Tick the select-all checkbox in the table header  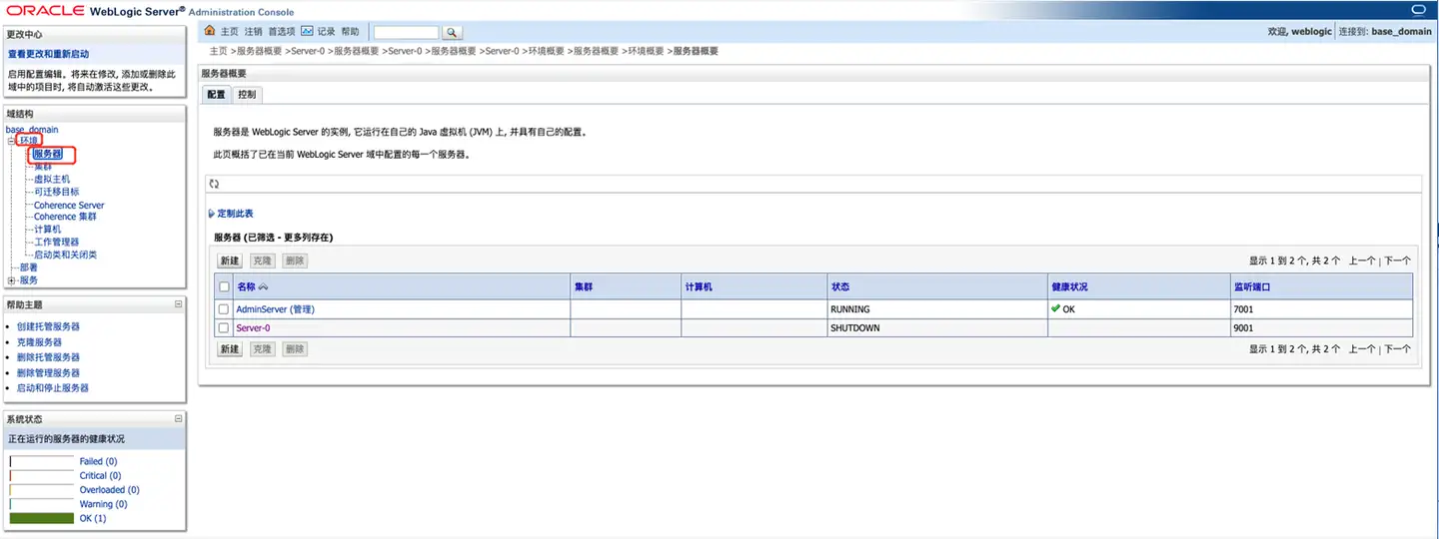tap(224, 287)
